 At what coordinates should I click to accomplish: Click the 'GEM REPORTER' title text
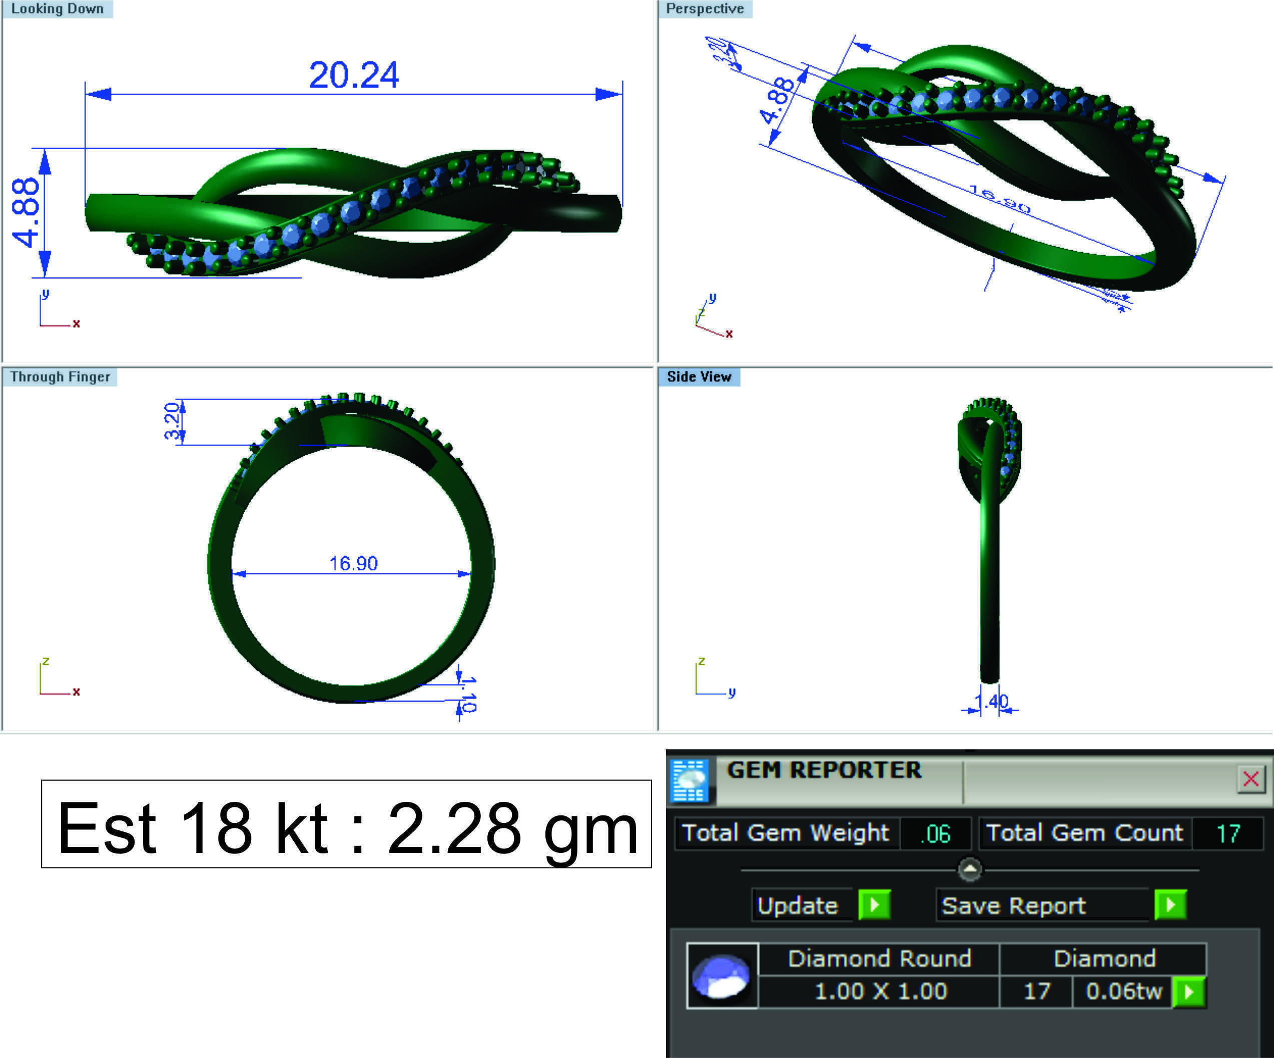click(824, 770)
